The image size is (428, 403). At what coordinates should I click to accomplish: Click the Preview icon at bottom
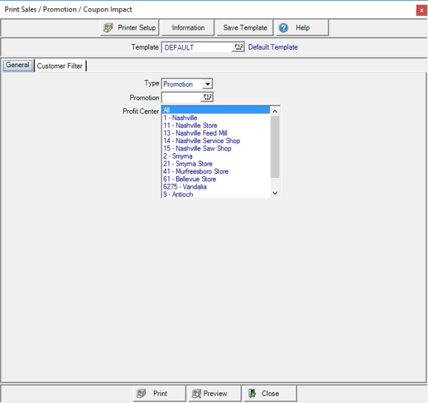pyautogui.click(x=197, y=394)
